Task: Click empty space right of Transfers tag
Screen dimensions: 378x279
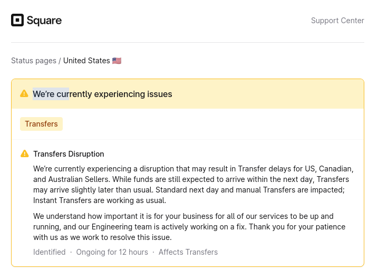Action: [x=211, y=124]
